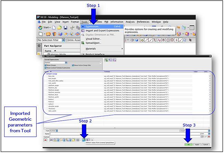Click inside the Name input field
The height and width of the screenshot is (153, 224).
(x=125, y=134)
